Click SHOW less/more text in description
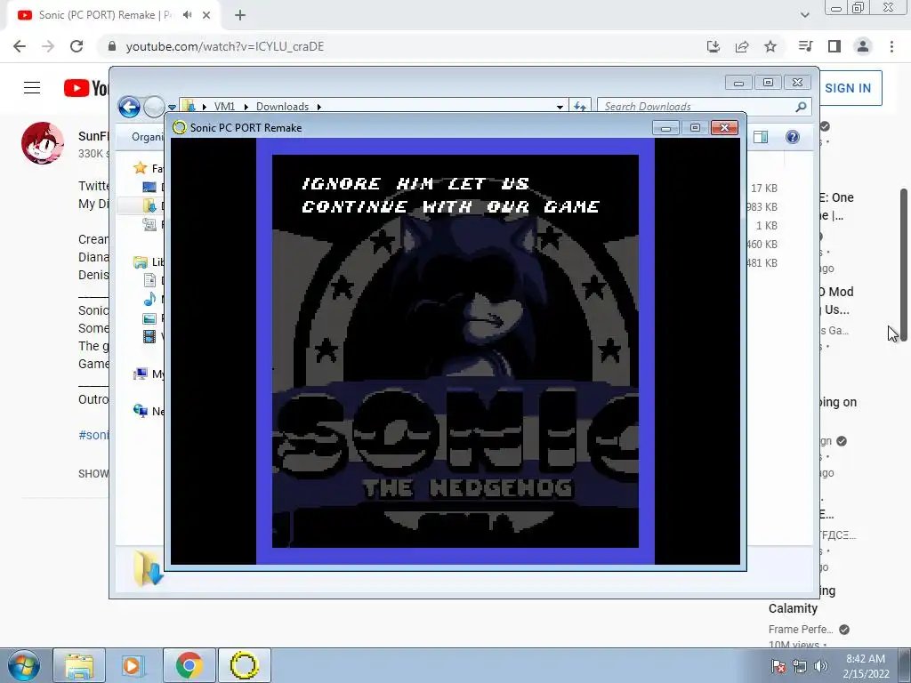Image resolution: width=911 pixels, height=683 pixels. [93, 474]
